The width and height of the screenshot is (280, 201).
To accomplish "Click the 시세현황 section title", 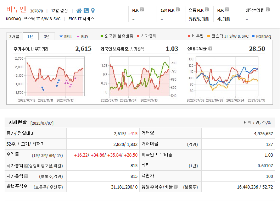I will pos(18,123).
